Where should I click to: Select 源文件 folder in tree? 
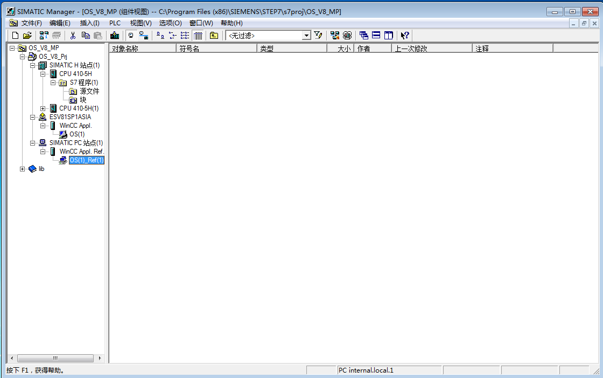[89, 91]
